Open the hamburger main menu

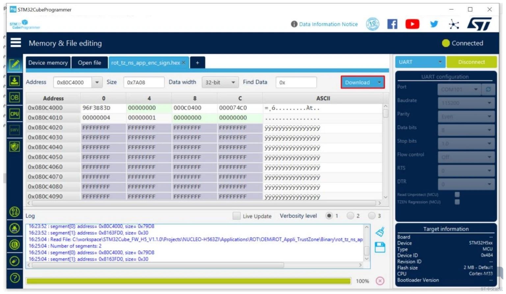(16, 43)
